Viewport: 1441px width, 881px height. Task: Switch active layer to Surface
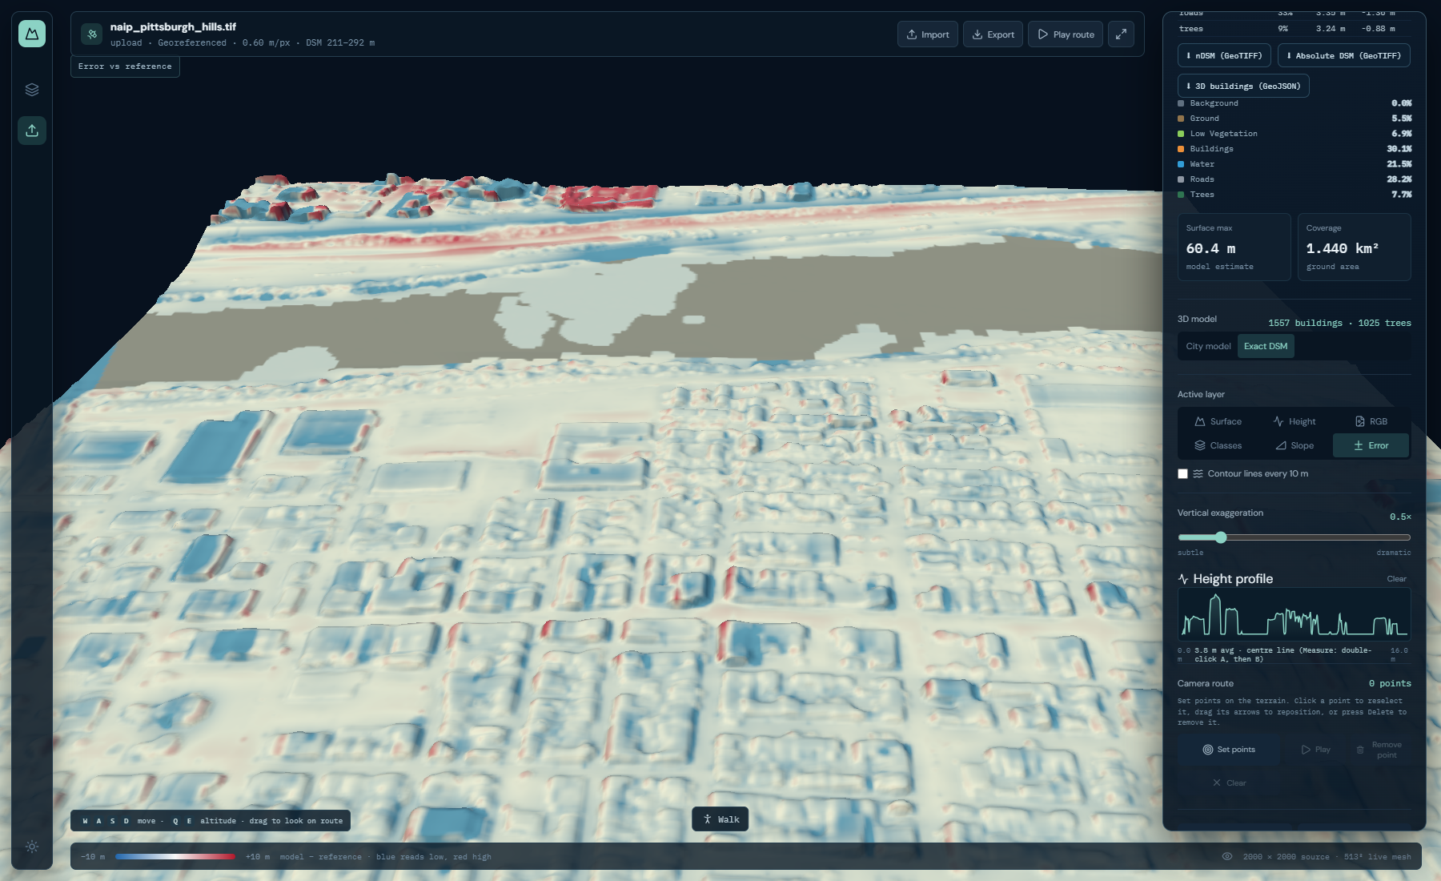tap(1218, 421)
